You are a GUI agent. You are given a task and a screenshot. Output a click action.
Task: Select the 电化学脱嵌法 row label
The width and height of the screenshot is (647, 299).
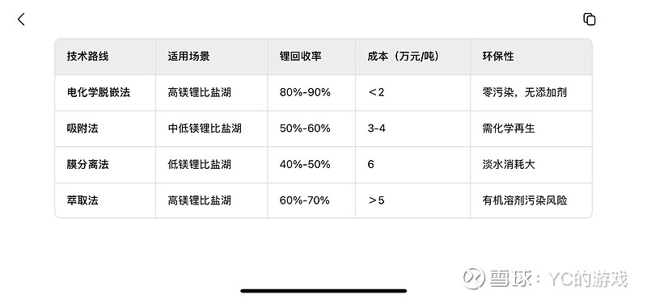(x=98, y=92)
